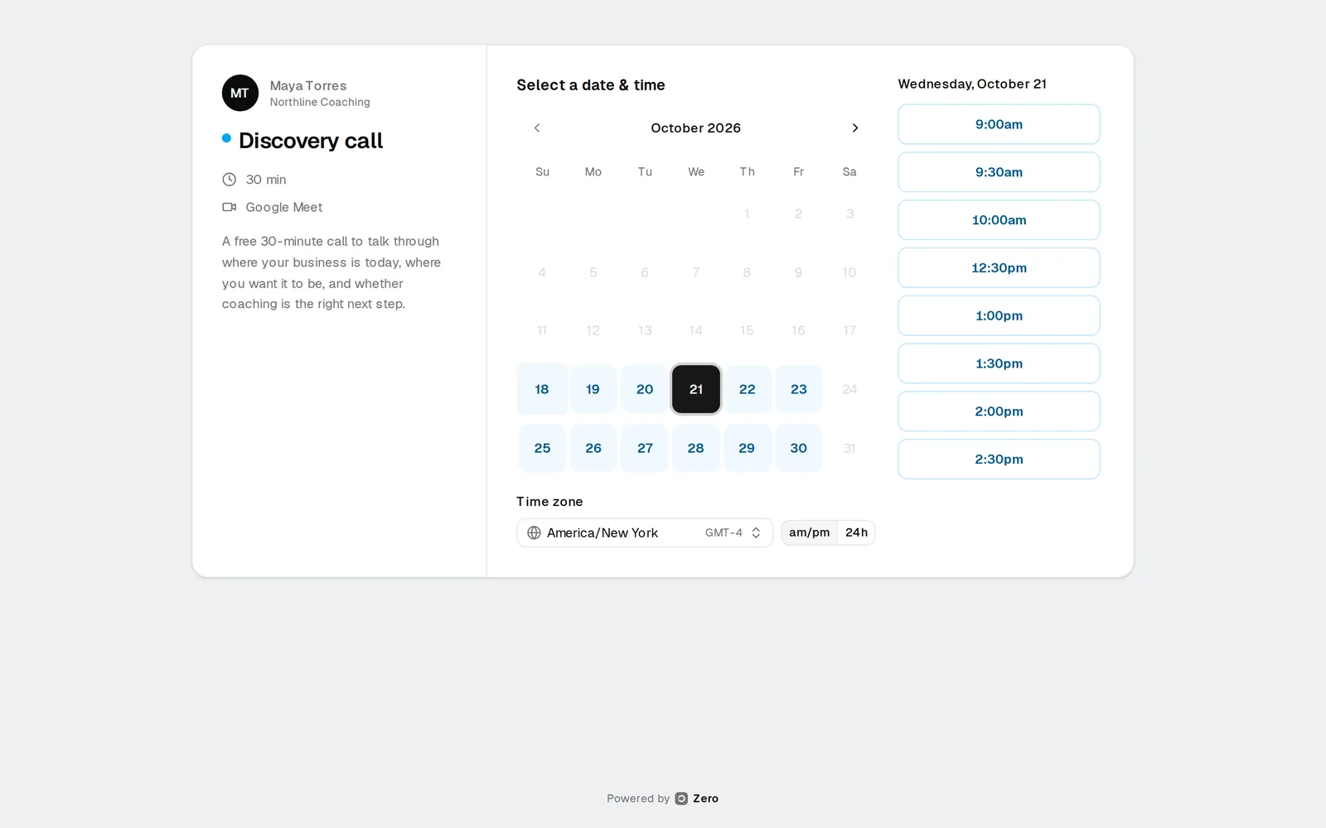
Task: Click the Wednesday, October 21 heading
Action: click(972, 84)
